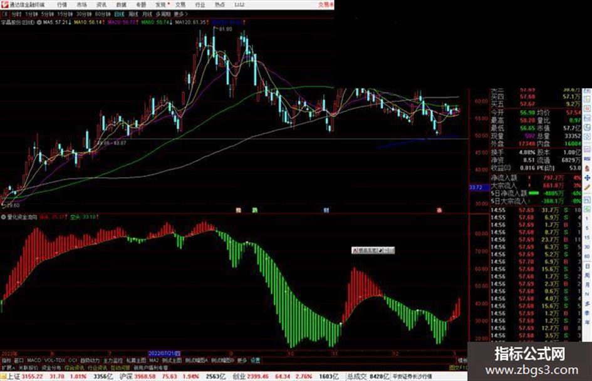The height and width of the screenshot is (381, 592).
Task: Select the 主力监控 indicator tab
Action: (113, 360)
